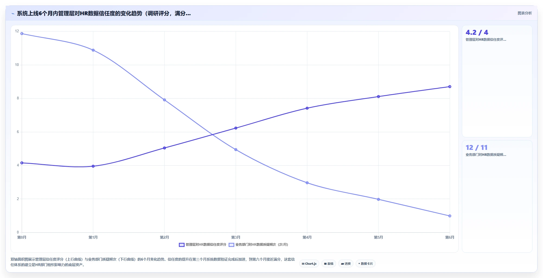Click the 质疑频次 data point at 第4月
This screenshot has width=543, height=278.
[x=307, y=183]
